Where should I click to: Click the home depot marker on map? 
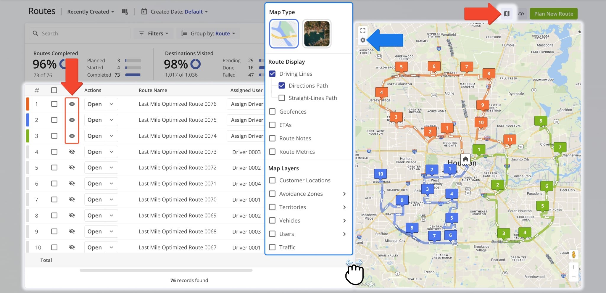coord(465,159)
